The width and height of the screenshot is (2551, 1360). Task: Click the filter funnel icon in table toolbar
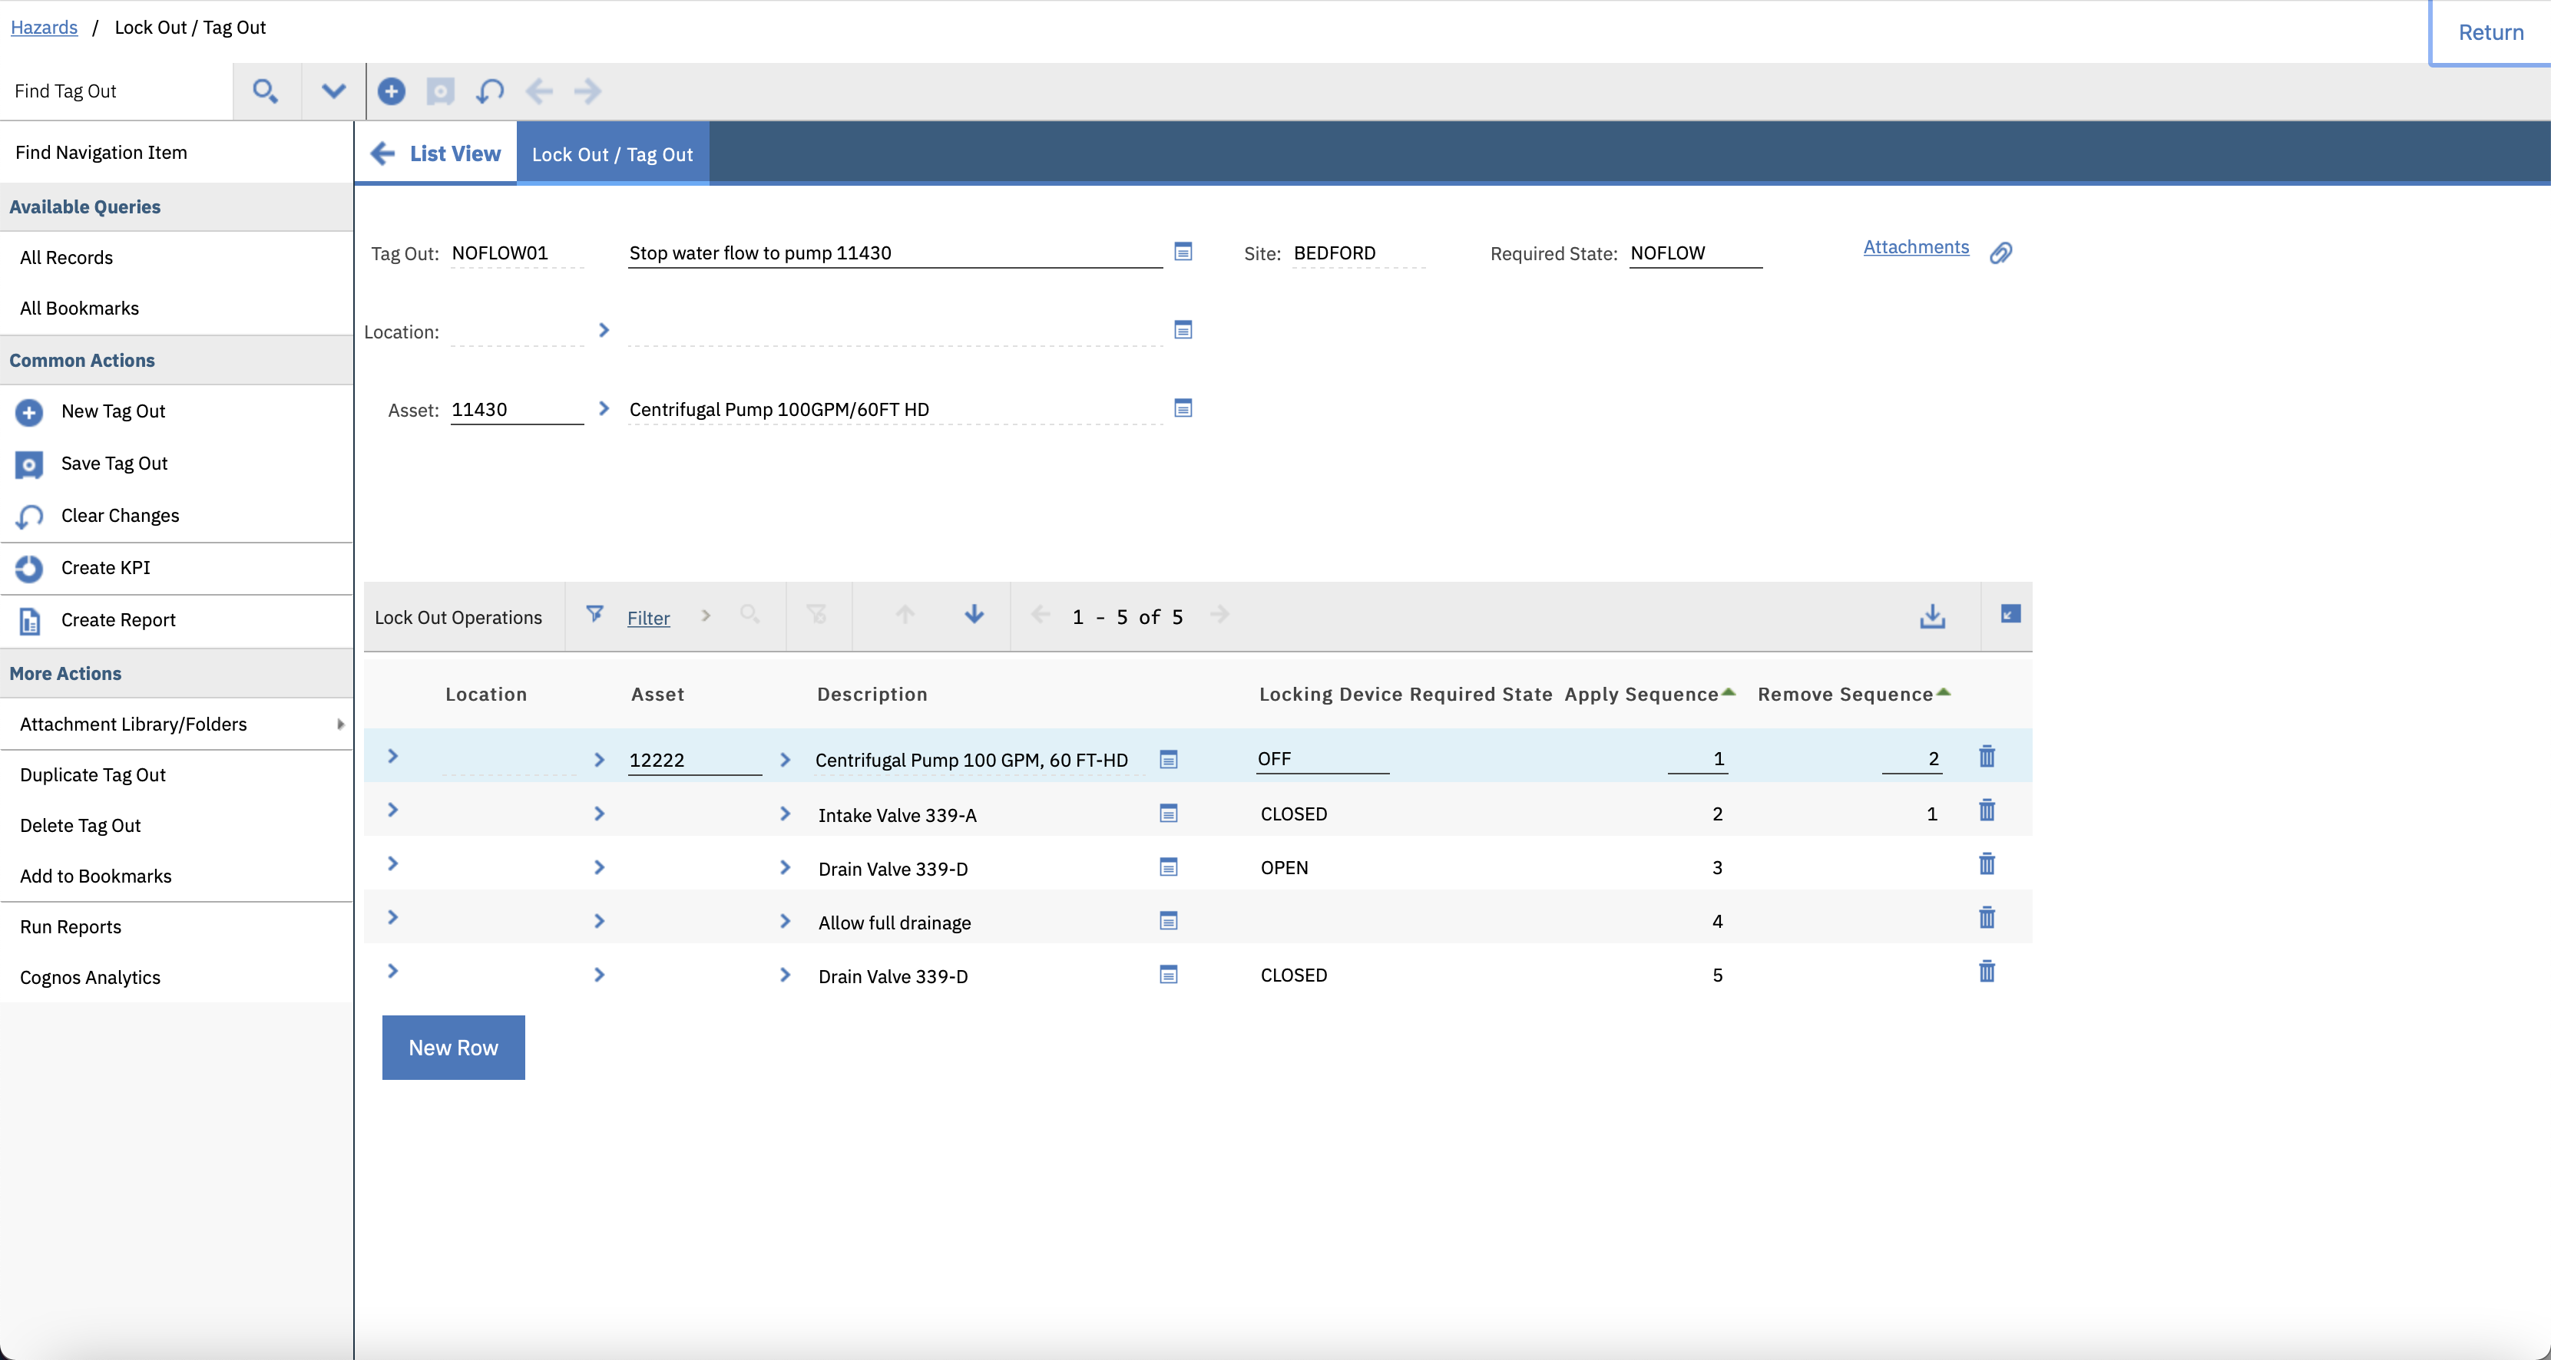pos(594,615)
